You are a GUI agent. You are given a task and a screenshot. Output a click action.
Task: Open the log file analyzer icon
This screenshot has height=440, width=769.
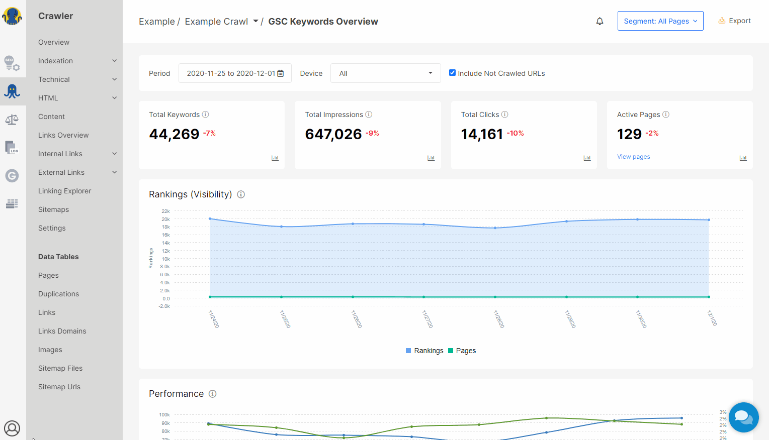pos(12,148)
